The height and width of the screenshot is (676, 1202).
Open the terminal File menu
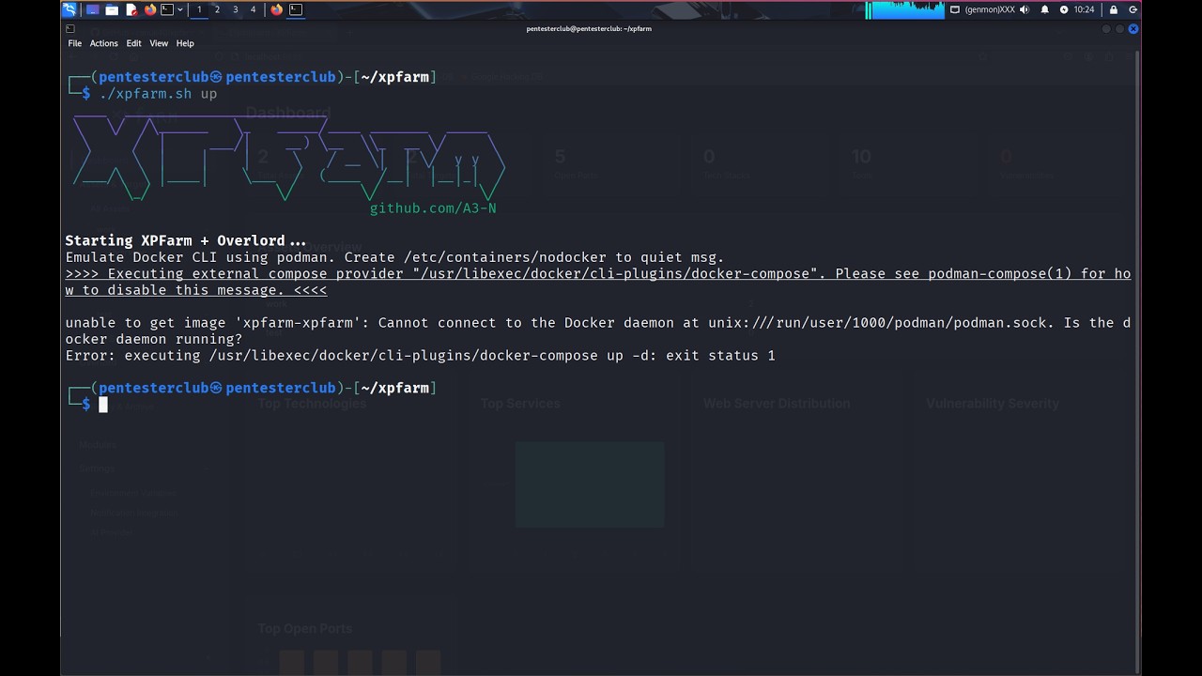point(75,43)
